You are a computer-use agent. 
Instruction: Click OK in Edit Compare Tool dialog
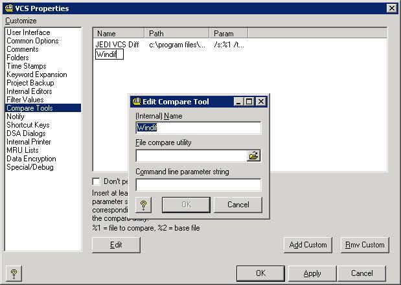[x=186, y=205]
